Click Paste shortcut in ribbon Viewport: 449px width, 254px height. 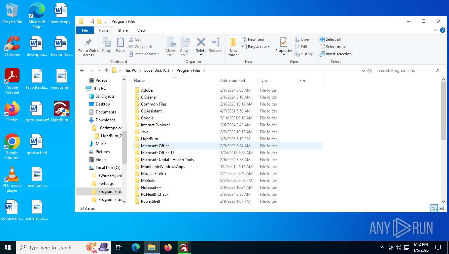point(144,54)
